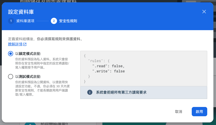Click the ".write": false rule line
Viewport: 216px width, 125px height.
point(109,71)
